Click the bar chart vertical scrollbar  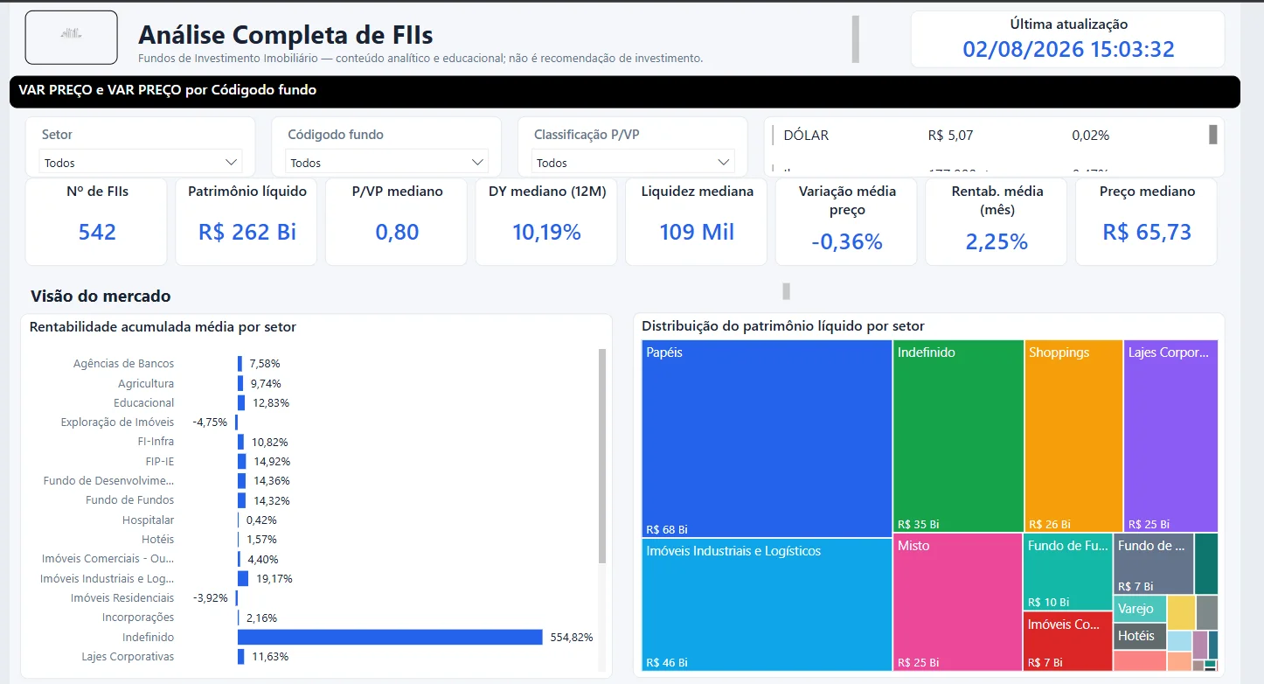[602, 455]
